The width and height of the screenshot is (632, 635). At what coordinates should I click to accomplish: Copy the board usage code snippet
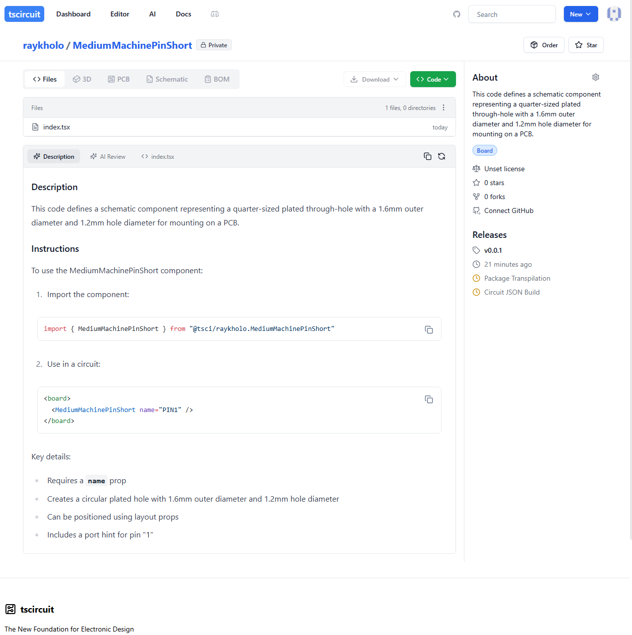pyautogui.click(x=429, y=399)
